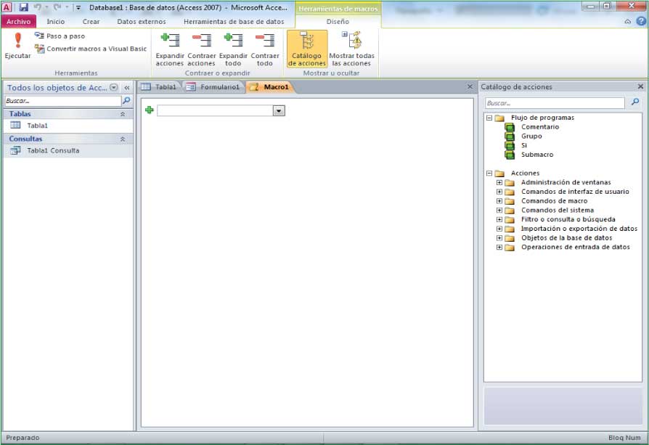649x445 pixels.
Task: Expand Comandos de macro folder
Action: coord(499,201)
